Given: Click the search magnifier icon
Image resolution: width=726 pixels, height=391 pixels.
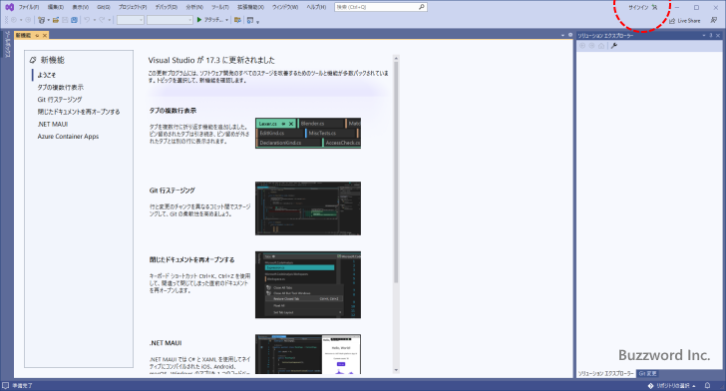Looking at the screenshot, I should (421, 7).
